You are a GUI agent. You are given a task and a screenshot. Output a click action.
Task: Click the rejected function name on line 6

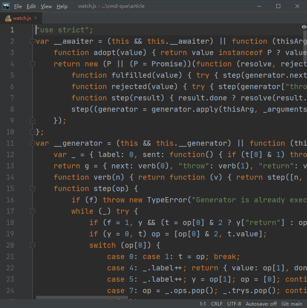[129, 87]
